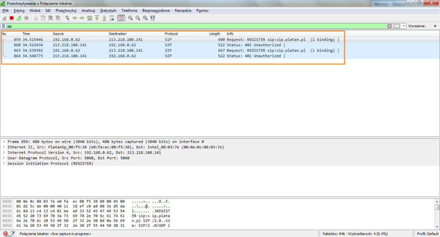Viewport: 440px width, 237px height.
Task: Click the save capture file icon
Action: click(x=43, y=18)
